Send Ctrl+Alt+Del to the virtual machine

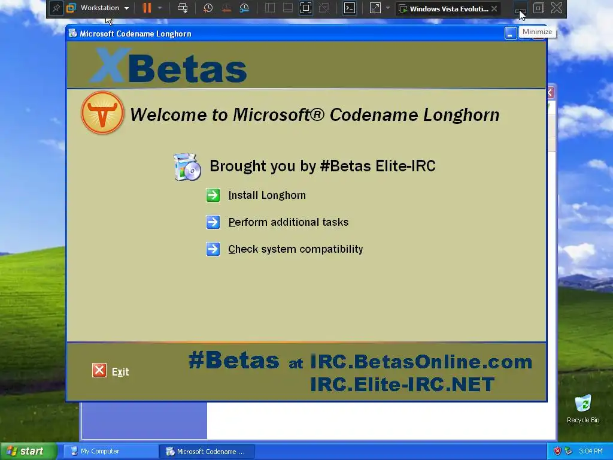click(183, 8)
